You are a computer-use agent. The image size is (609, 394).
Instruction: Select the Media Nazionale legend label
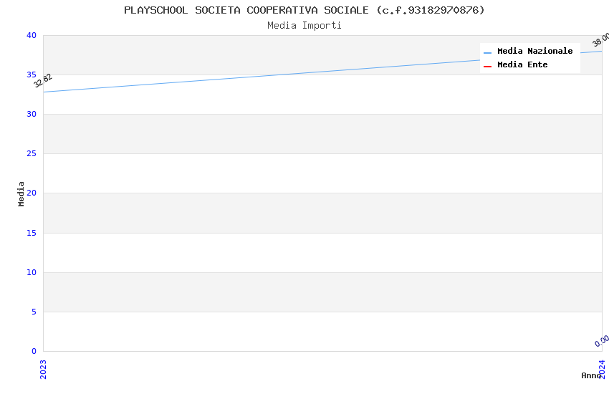pyautogui.click(x=534, y=52)
